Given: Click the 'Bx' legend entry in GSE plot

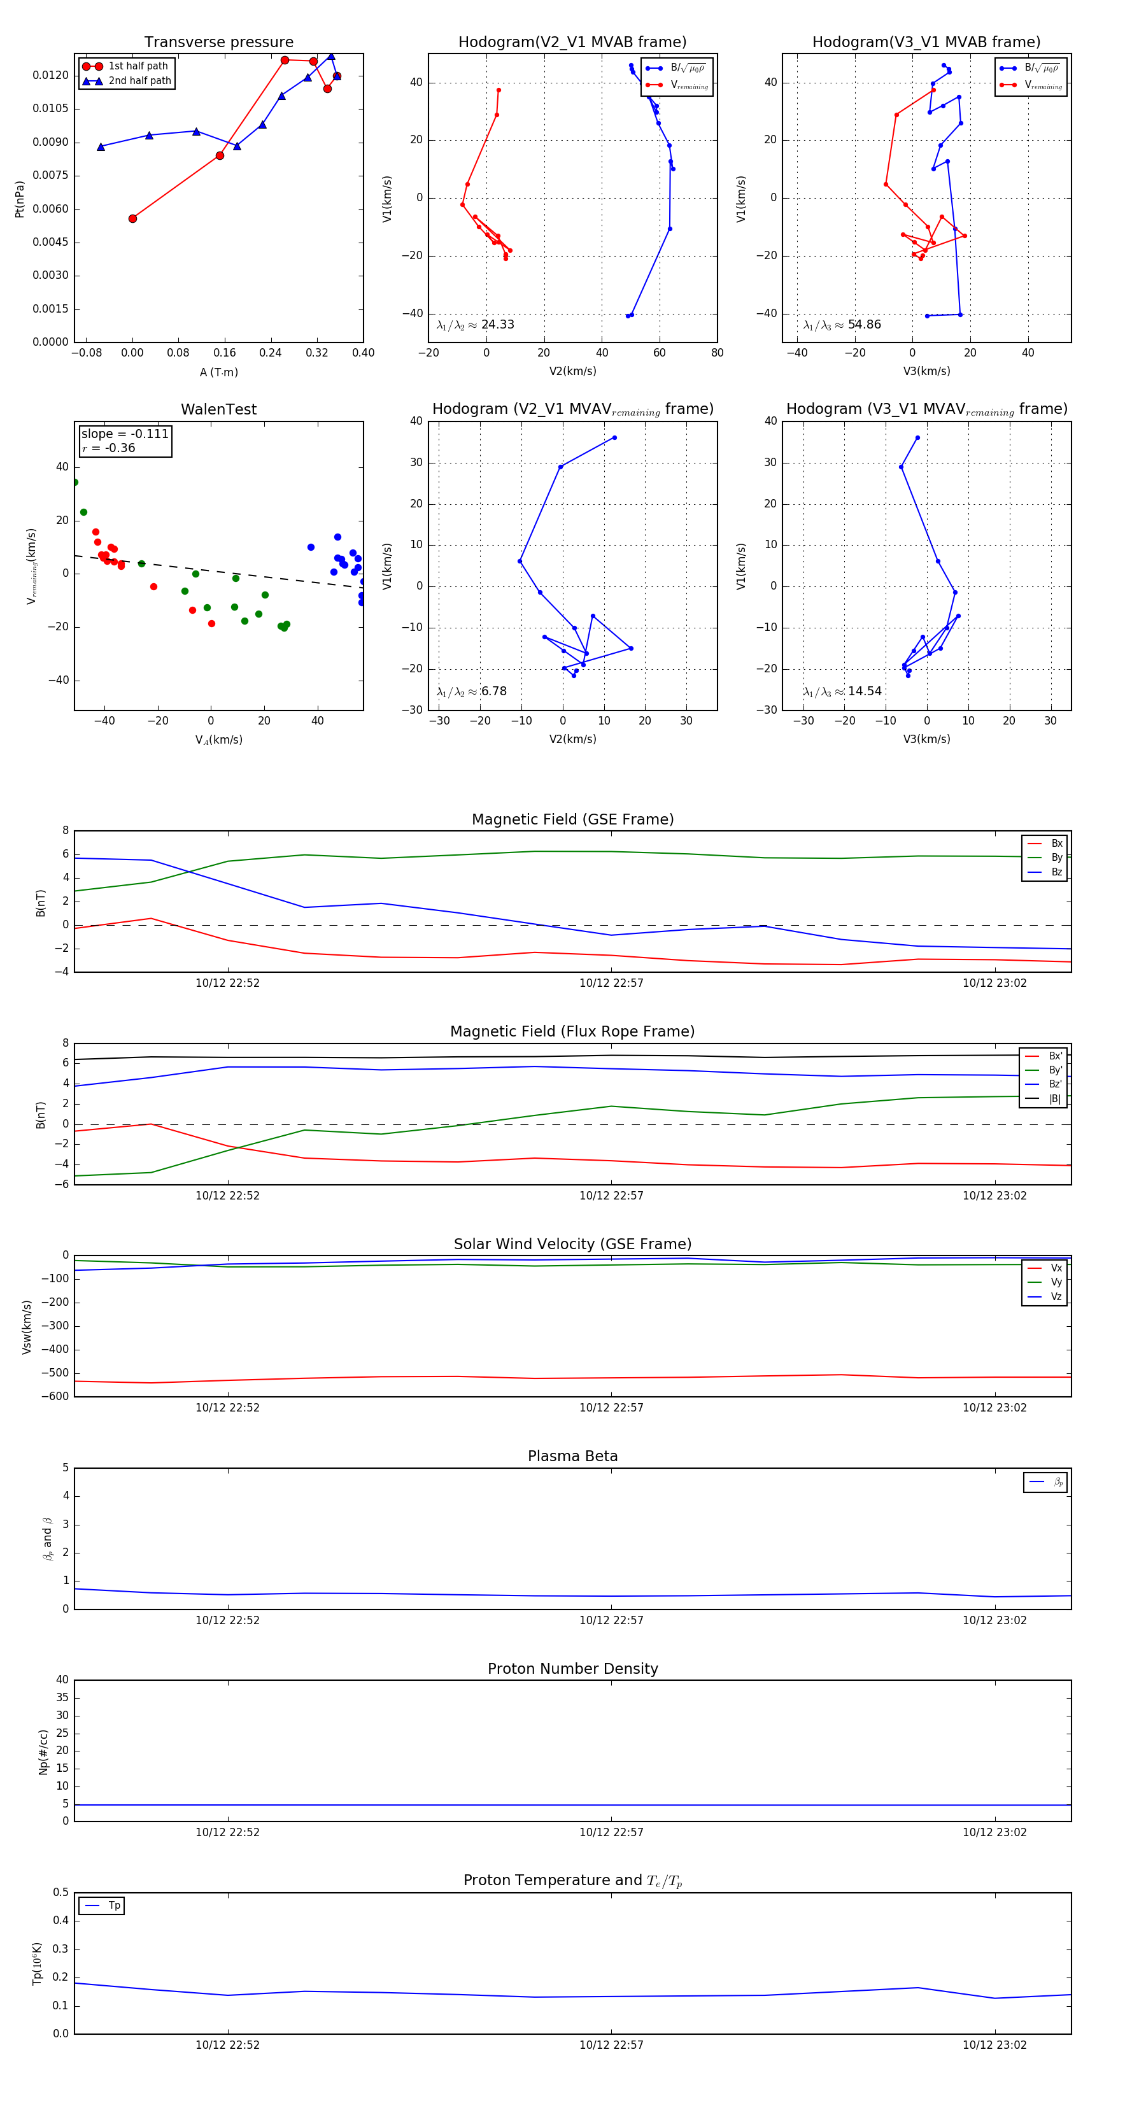Looking at the screenshot, I should pos(1045,844).
